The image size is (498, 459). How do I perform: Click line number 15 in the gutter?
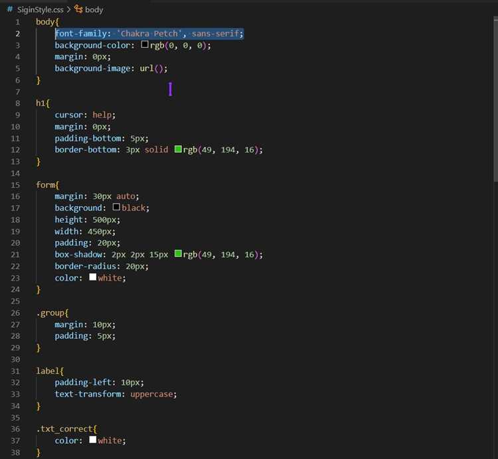pyautogui.click(x=15, y=185)
